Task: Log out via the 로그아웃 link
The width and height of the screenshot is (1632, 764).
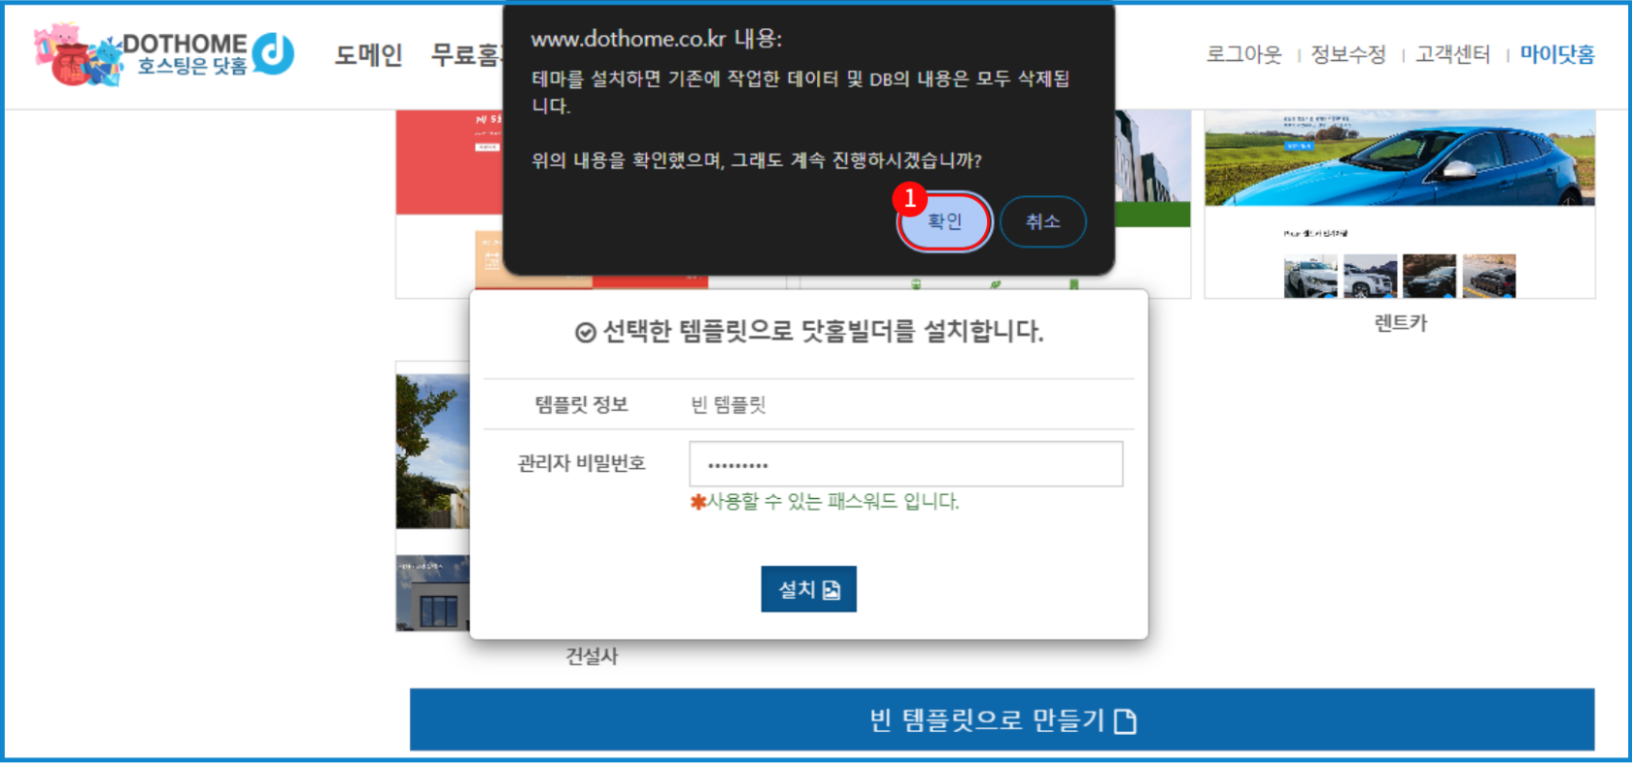Action: (1243, 55)
